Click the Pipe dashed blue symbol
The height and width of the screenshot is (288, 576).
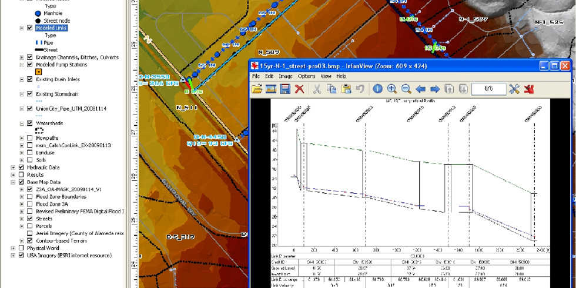[38, 42]
